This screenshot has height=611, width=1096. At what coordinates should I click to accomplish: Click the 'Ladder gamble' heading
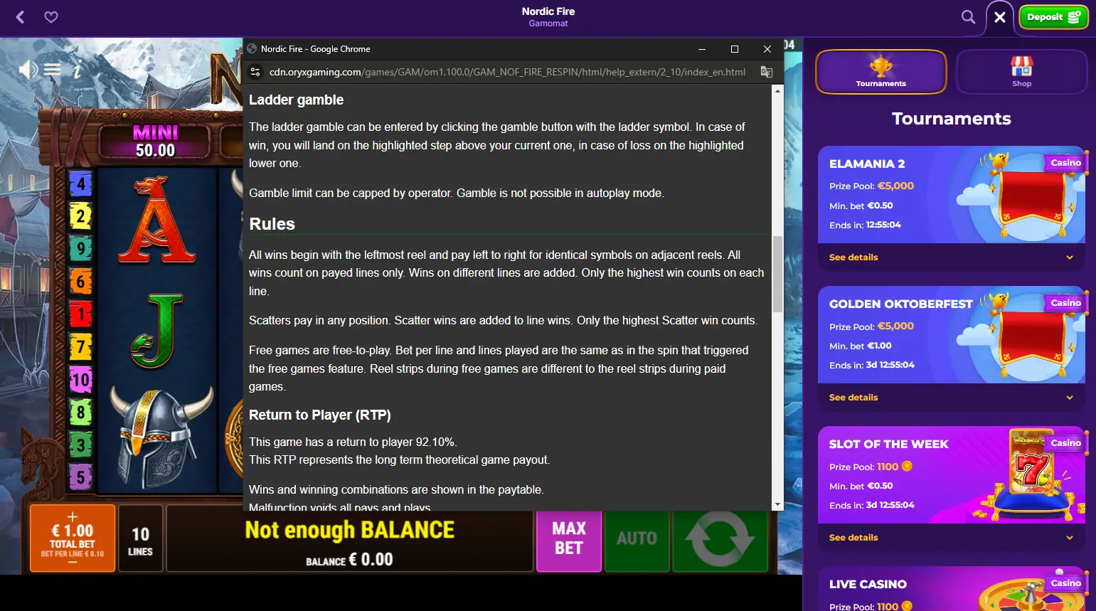296,100
